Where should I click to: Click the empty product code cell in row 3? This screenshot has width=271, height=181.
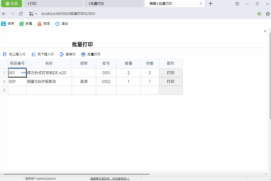coord(17,90)
